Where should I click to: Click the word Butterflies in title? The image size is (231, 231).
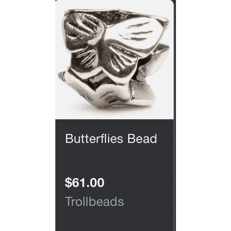tap(94, 139)
